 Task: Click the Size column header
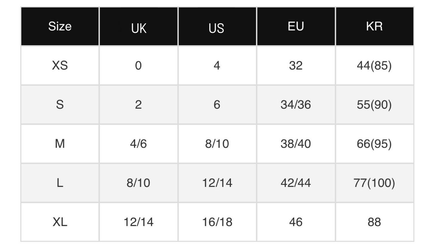(60, 26)
